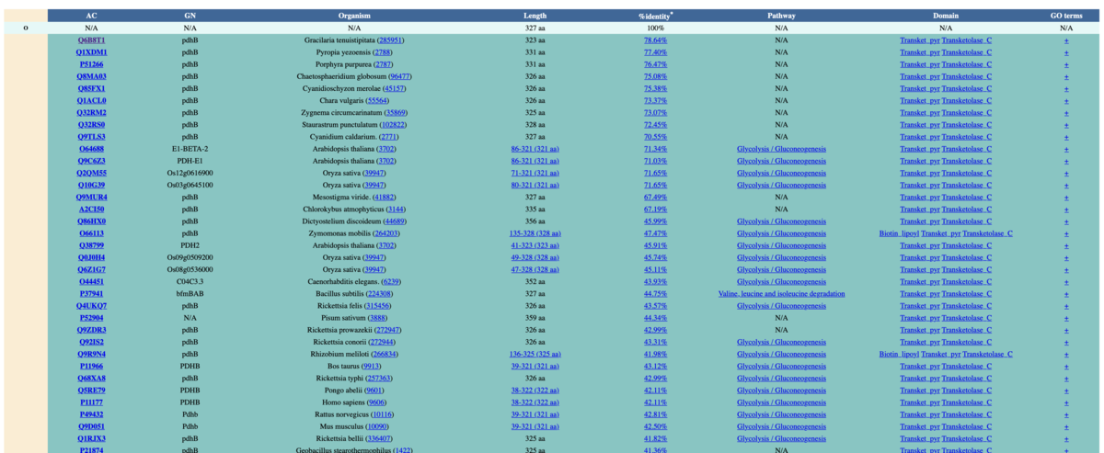Open Transketolase_C domain in P51266 row
Image resolution: width=1104 pixels, height=453 pixels.
pyautogui.click(x=967, y=64)
